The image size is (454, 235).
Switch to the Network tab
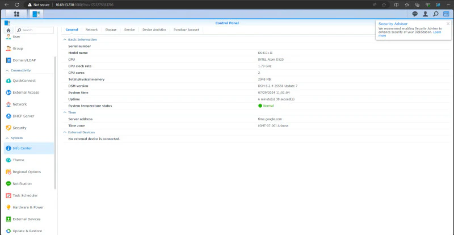point(91,30)
